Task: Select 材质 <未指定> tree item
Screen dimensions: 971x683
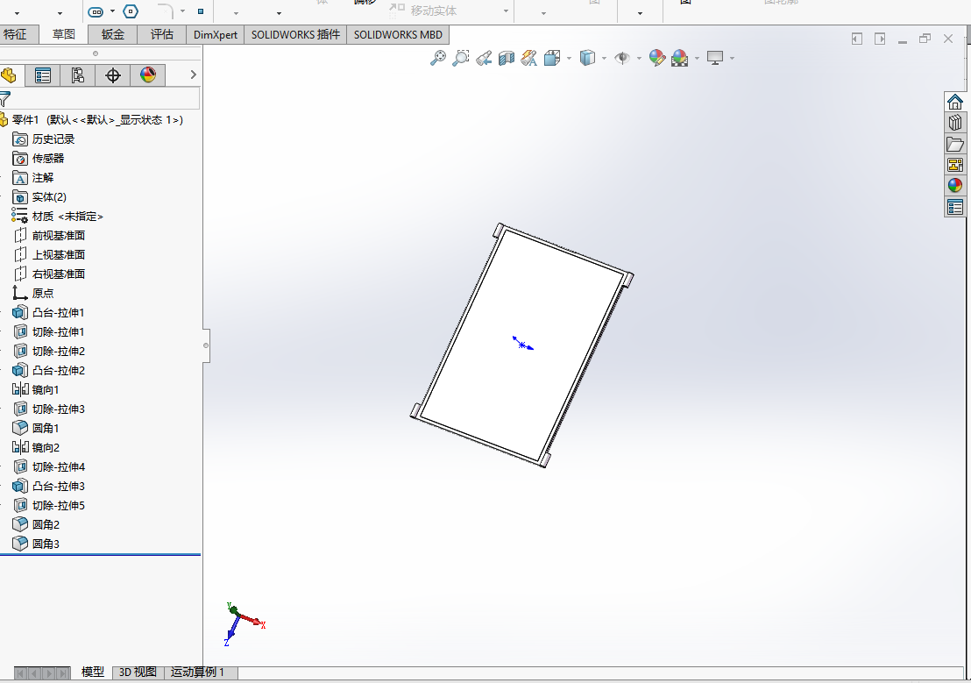Action: coord(67,216)
